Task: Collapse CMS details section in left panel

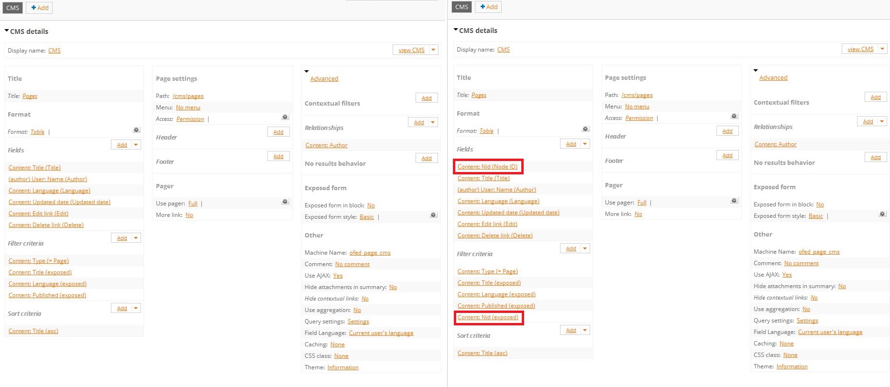Action: [x=7, y=31]
